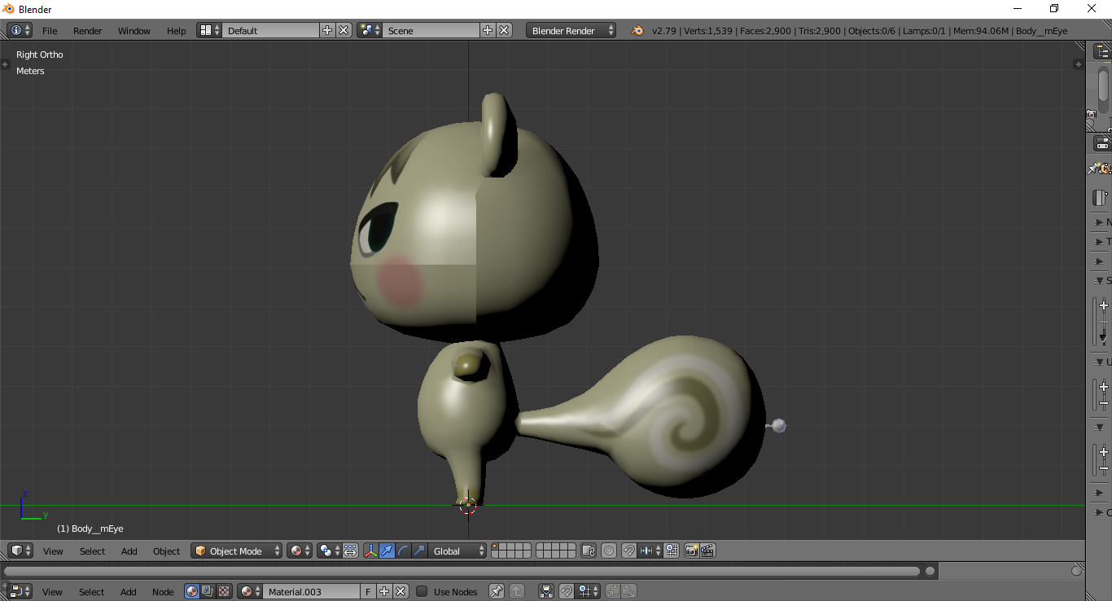Open the Object Mode dropdown
The height and width of the screenshot is (601, 1112).
point(237,551)
